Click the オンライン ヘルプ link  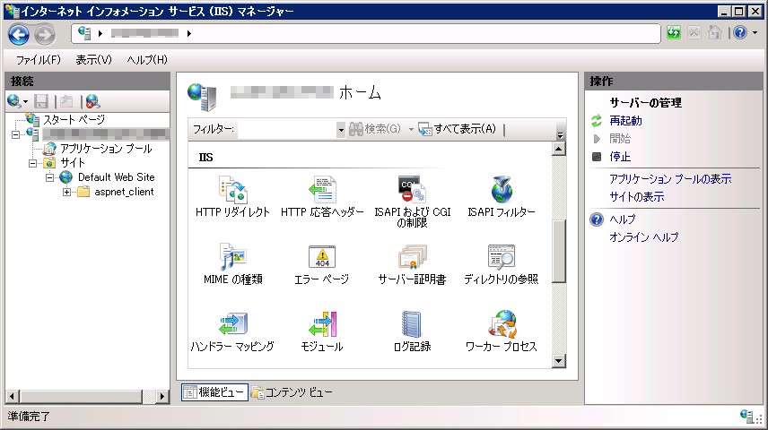[x=644, y=237]
